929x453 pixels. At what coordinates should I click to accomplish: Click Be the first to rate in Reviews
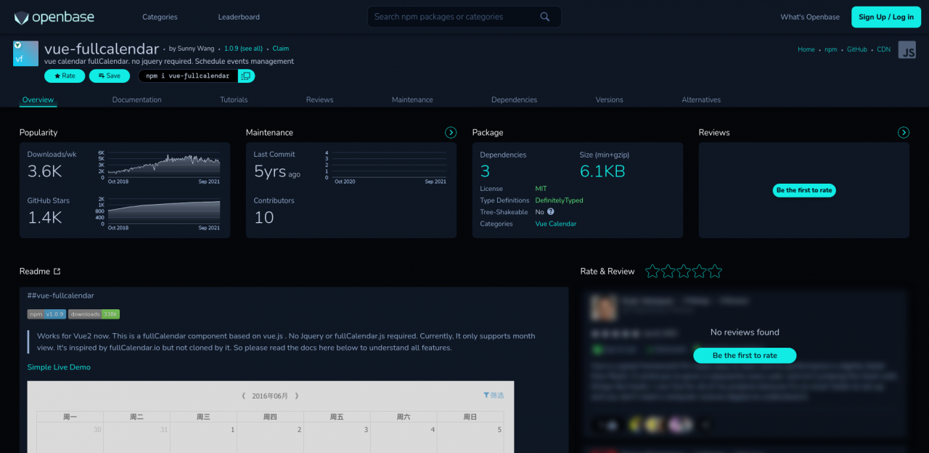point(803,190)
